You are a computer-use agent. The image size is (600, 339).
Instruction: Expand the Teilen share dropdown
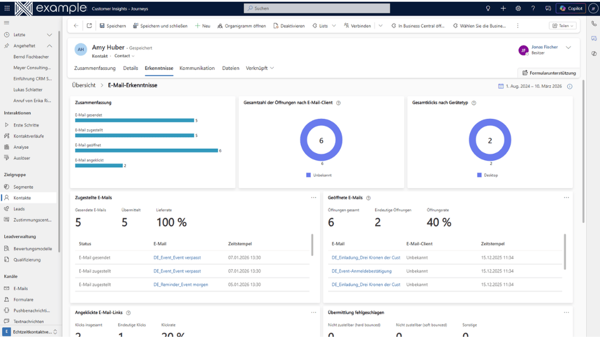pos(562,26)
